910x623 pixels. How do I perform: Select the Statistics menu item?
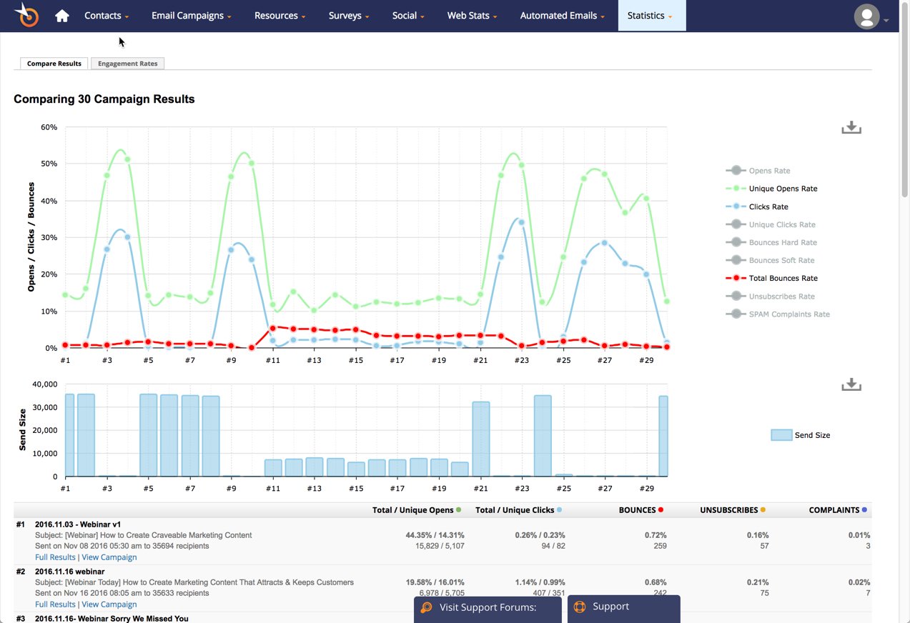click(647, 15)
